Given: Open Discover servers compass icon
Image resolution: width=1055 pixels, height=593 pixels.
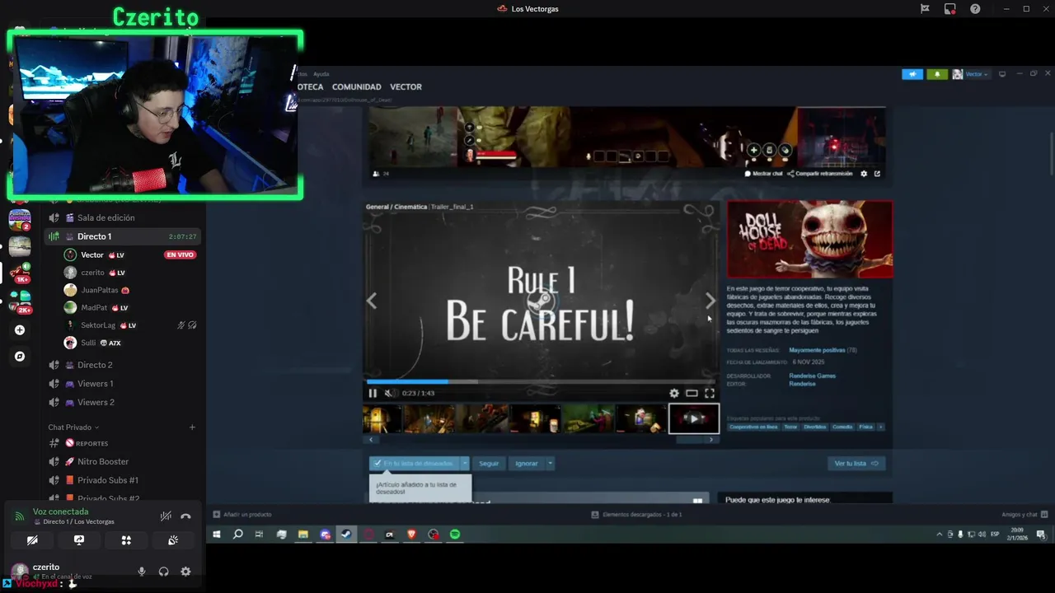Looking at the screenshot, I should click(20, 357).
